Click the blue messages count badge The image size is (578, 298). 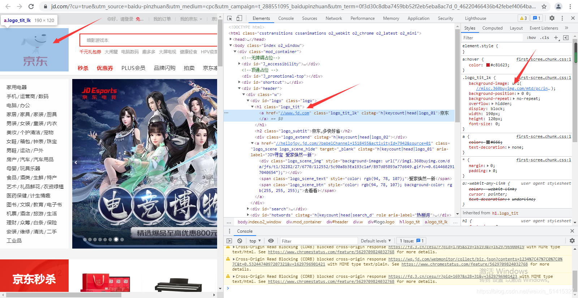[x=536, y=18]
